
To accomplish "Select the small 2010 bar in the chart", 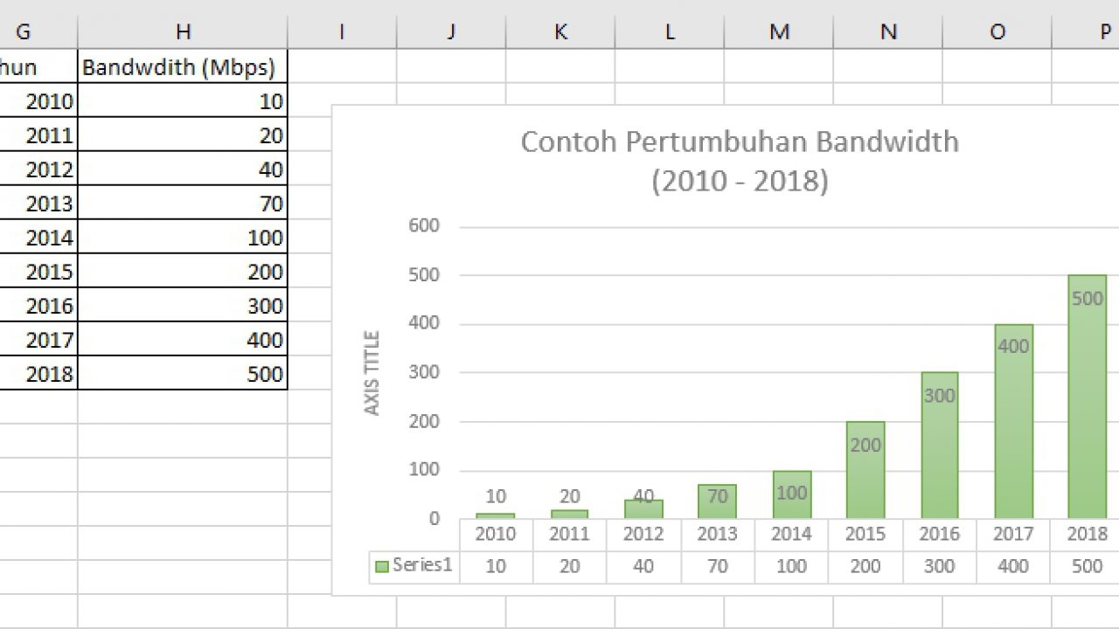I will tap(495, 515).
